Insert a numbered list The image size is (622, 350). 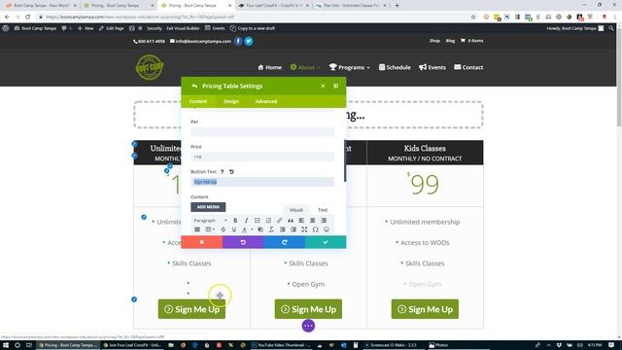pos(268,221)
